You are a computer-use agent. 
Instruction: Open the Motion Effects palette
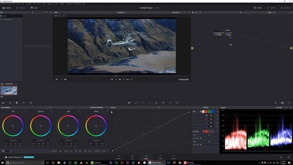(x=31, y=103)
